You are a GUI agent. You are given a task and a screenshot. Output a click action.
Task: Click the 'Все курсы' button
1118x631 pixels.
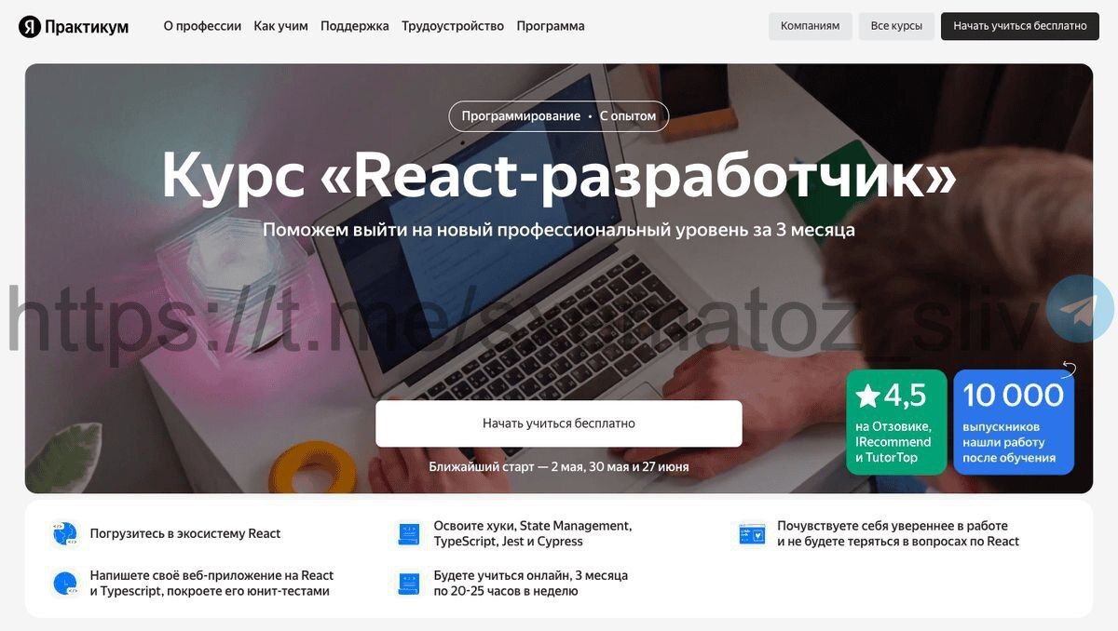pyautogui.click(x=896, y=26)
